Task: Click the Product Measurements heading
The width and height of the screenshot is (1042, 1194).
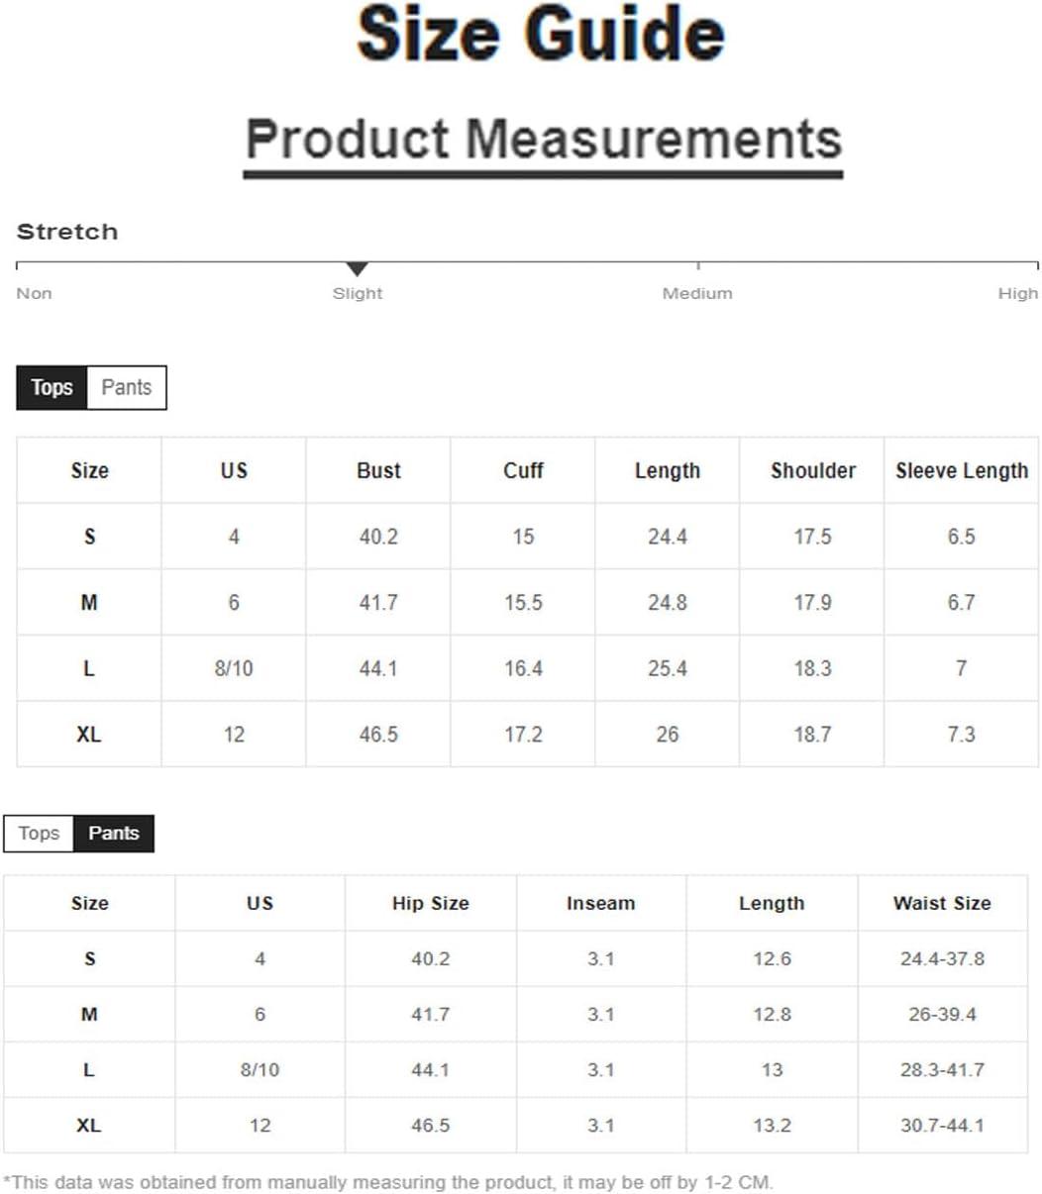Action: 543,139
